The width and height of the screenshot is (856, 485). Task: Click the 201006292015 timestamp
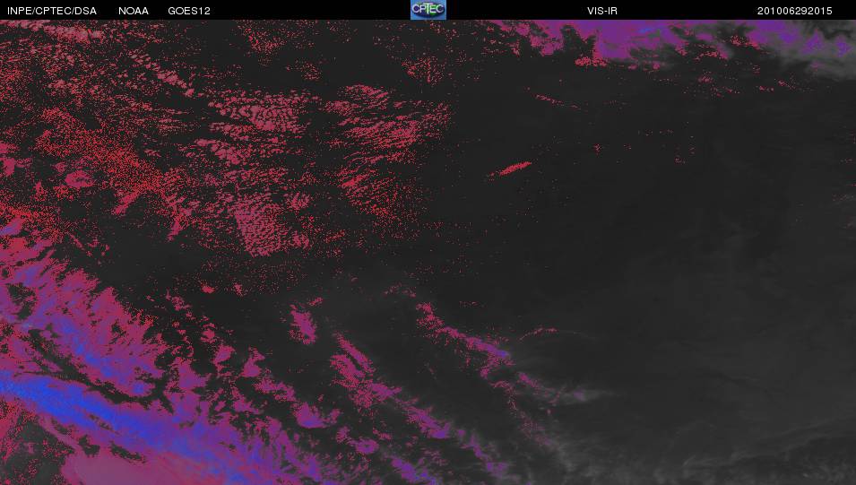click(794, 11)
